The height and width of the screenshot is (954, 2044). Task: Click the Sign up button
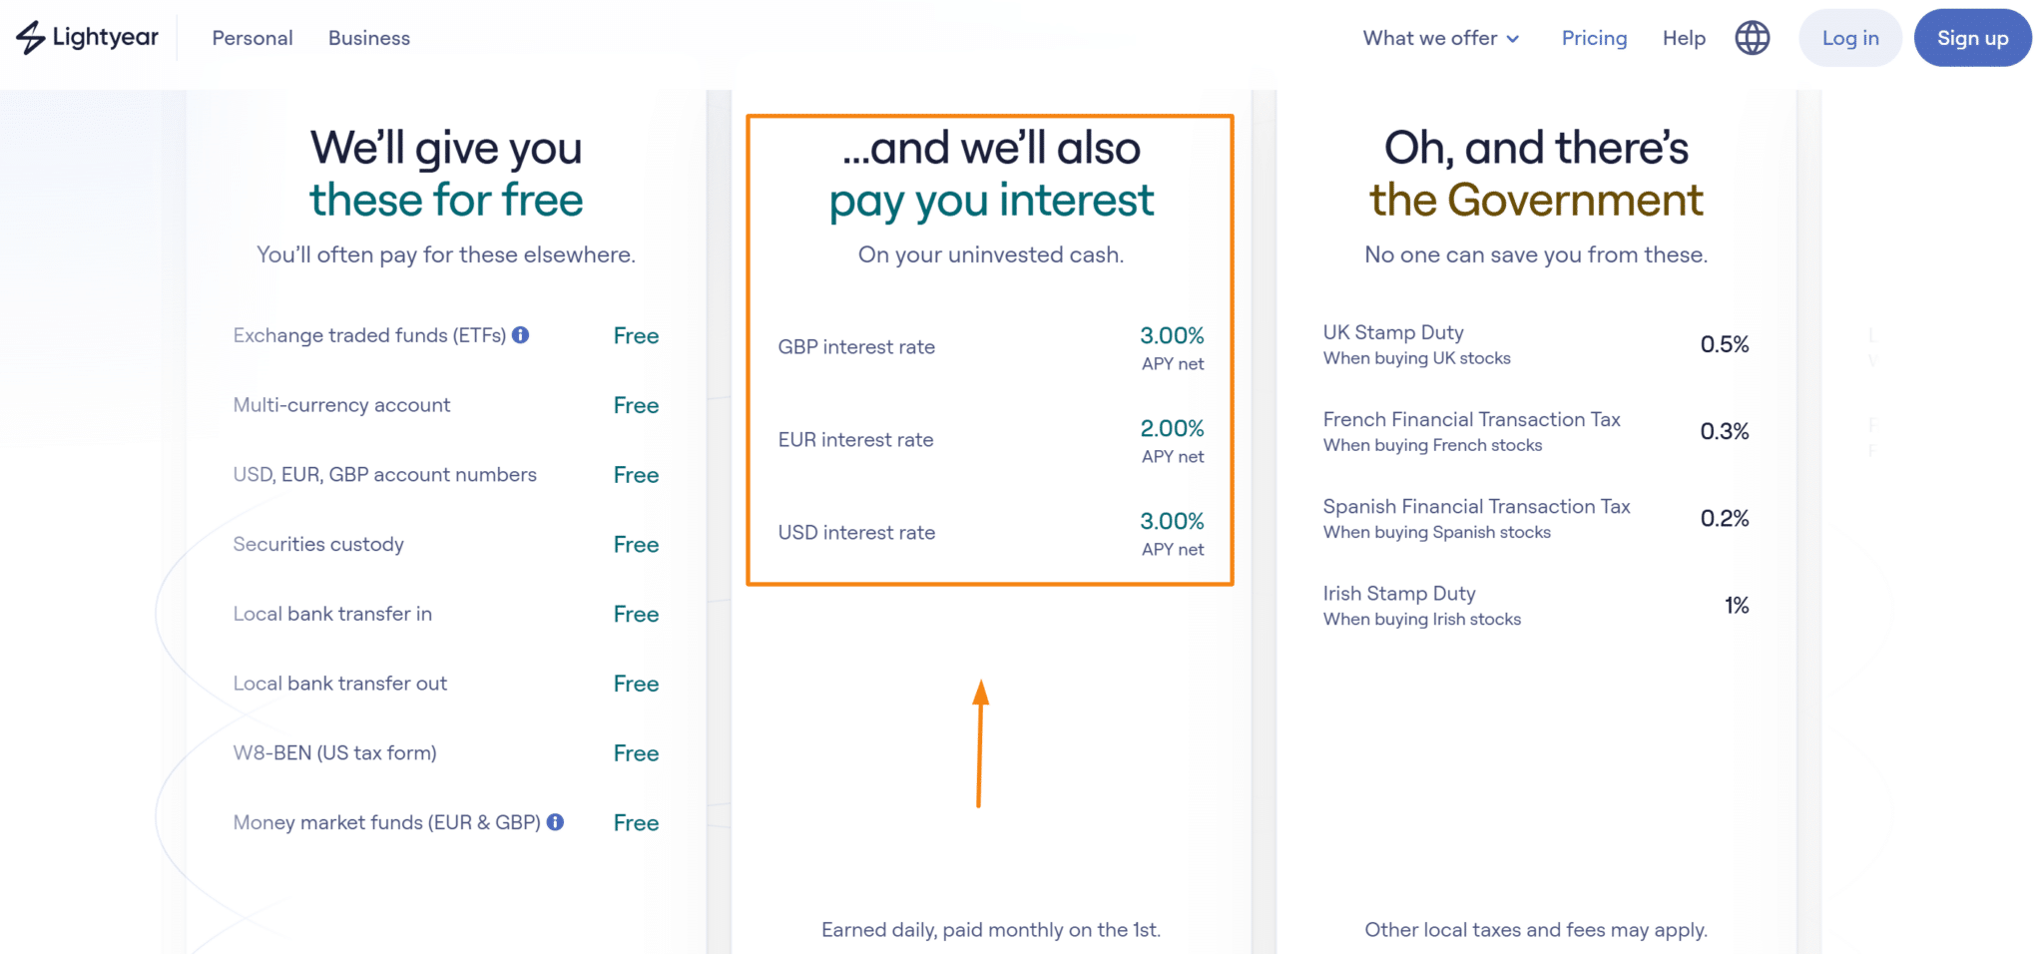(1972, 38)
